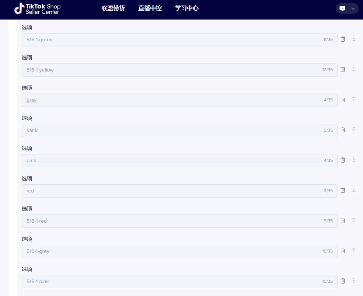The width and height of the screenshot is (363, 296).
Task: Open the 学习中心 menu
Action: (x=187, y=8)
